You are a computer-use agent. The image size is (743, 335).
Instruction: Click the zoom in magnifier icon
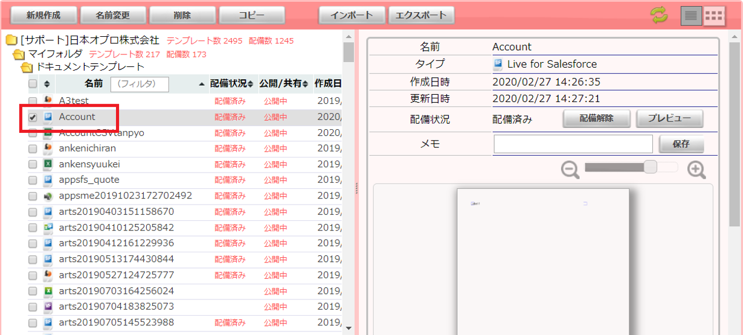point(696,170)
